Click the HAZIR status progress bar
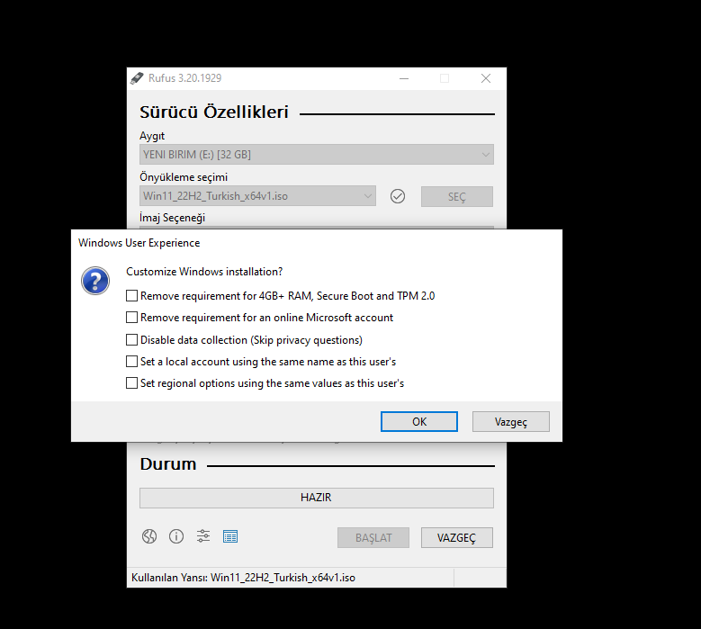Viewport: 701px width, 629px height. pyautogui.click(x=317, y=498)
